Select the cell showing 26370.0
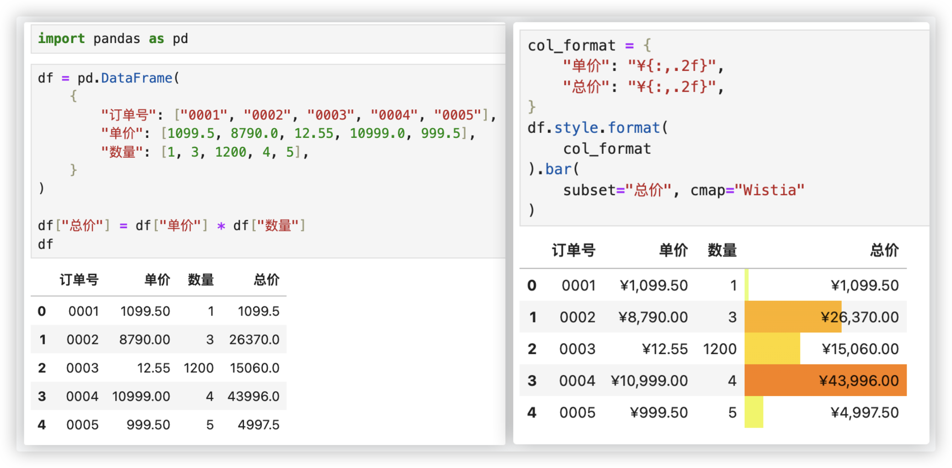The height and width of the screenshot is (468, 952). [x=254, y=340]
